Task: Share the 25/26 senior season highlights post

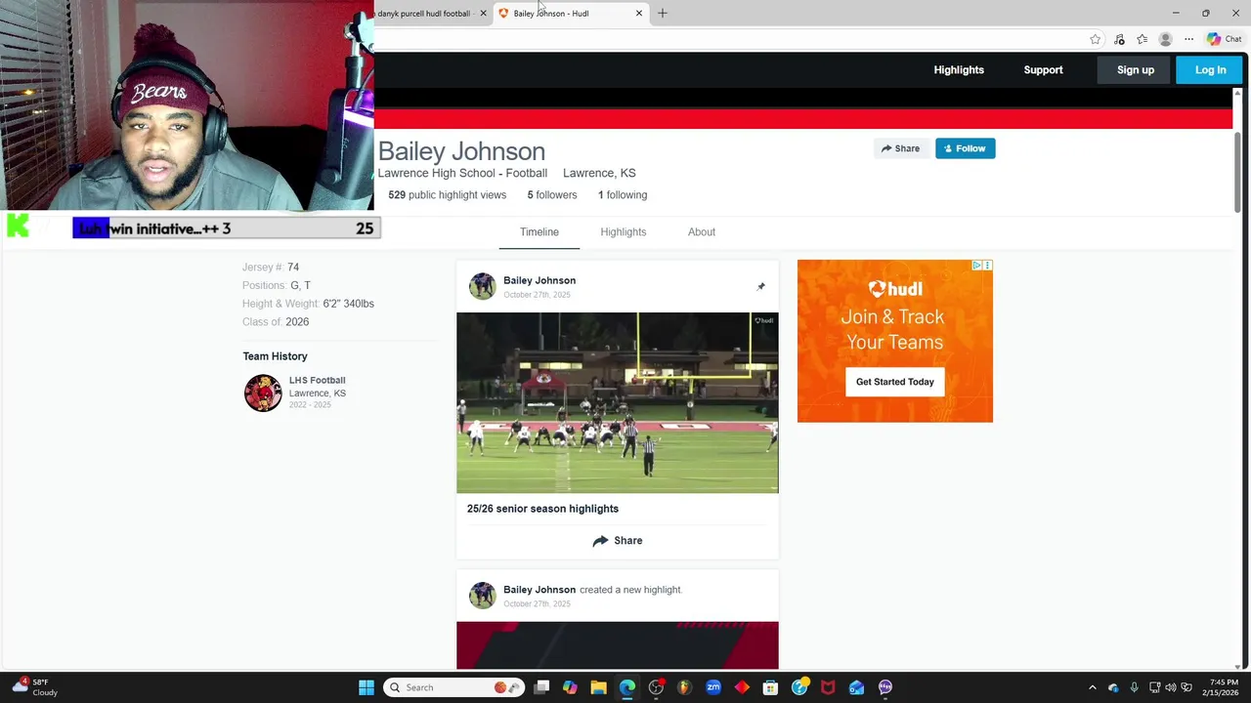Action: tap(618, 541)
